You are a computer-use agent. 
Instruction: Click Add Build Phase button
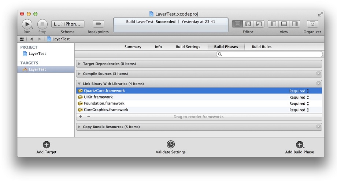click(x=300, y=145)
